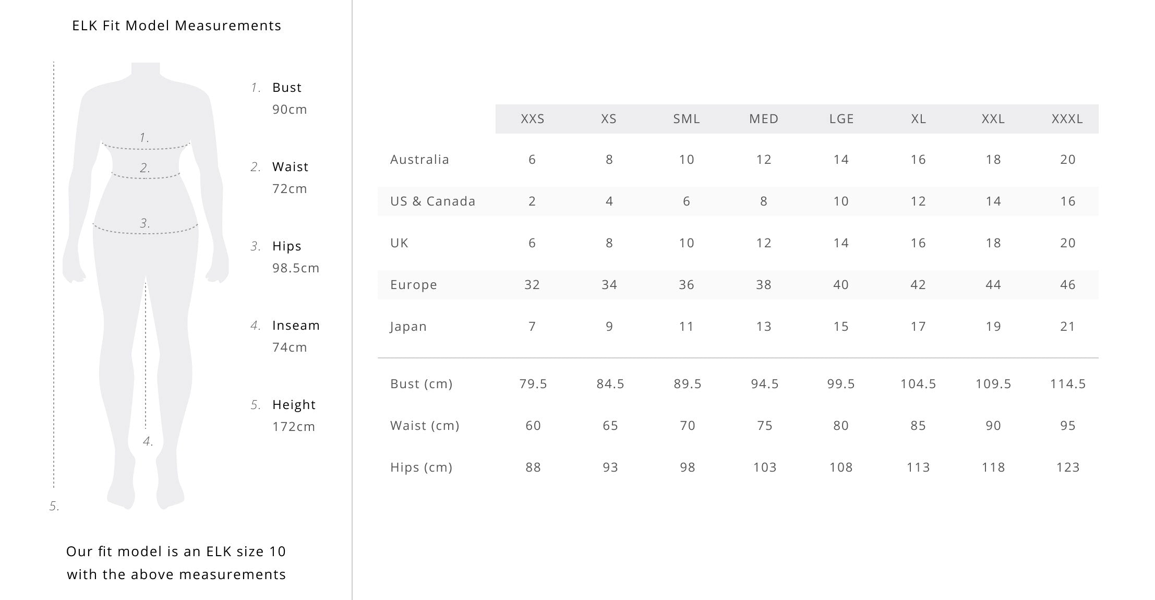The width and height of the screenshot is (1155, 600).
Task: Select the Inseam 74cm measurement label
Action: coord(295,337)
